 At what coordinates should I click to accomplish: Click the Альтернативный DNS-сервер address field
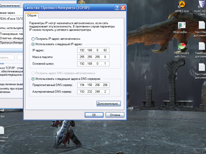point(93,92)
